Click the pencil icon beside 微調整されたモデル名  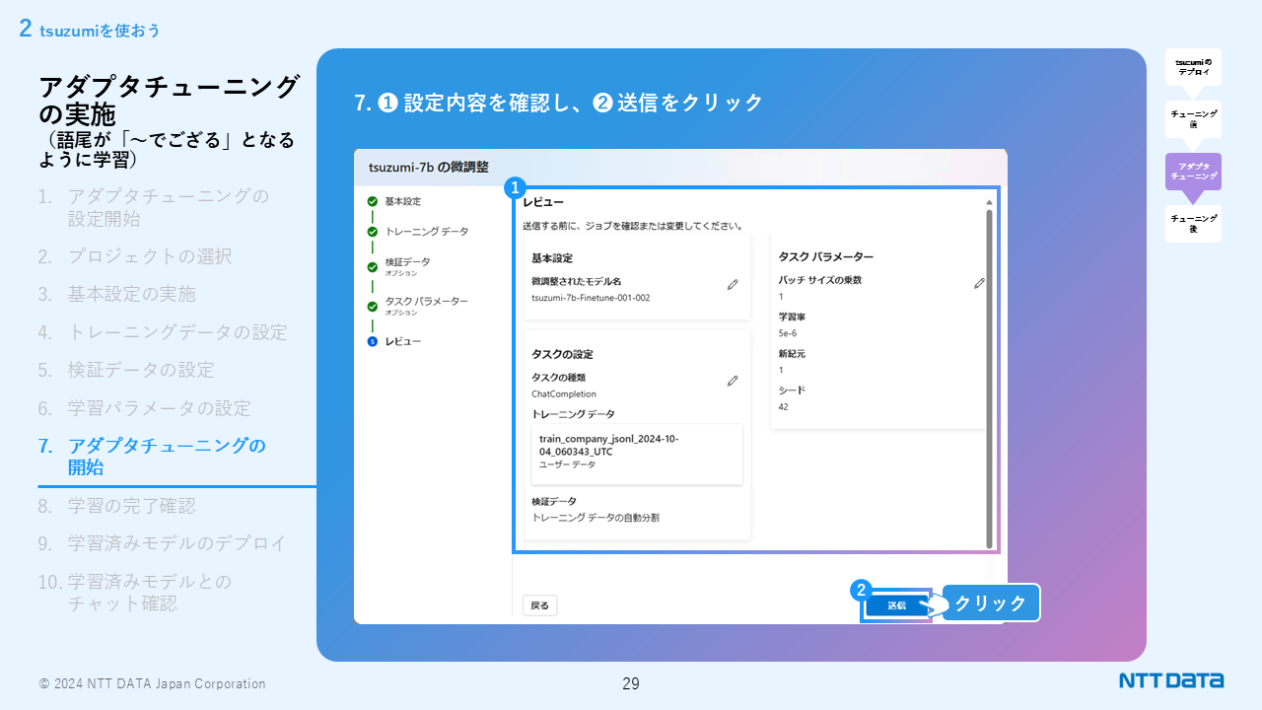pyautogui.click(x=733, y=284)
